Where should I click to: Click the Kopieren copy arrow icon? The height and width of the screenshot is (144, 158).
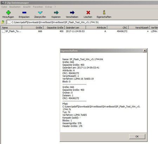point(56,12)
